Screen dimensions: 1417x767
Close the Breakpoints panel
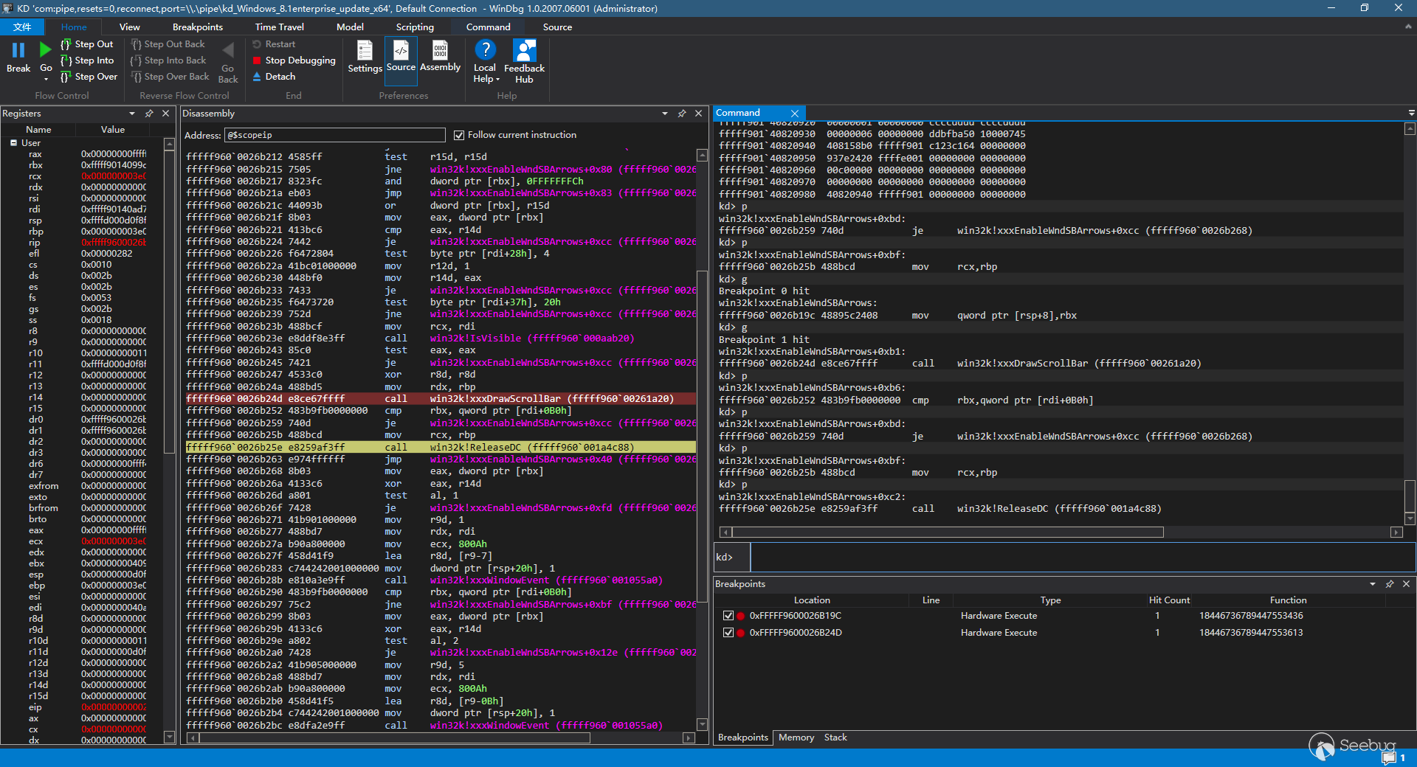pos(1407,584)
